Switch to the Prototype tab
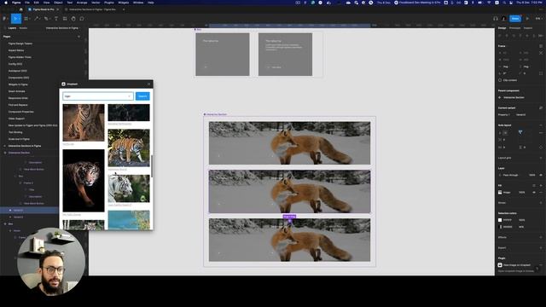 (514, 28)
